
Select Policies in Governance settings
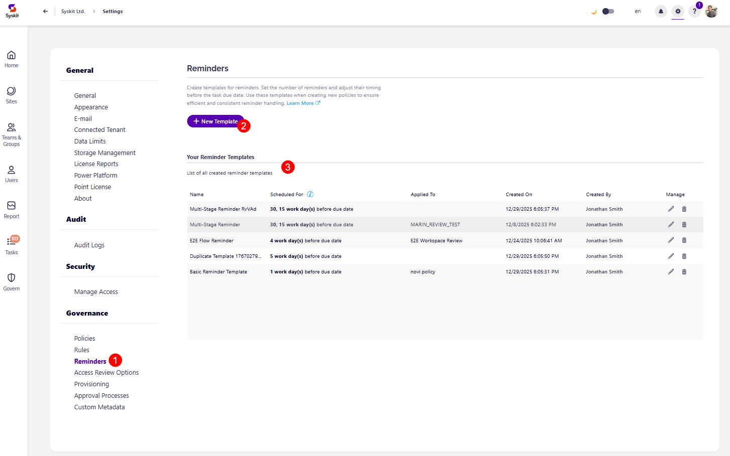tap(84, 339)
